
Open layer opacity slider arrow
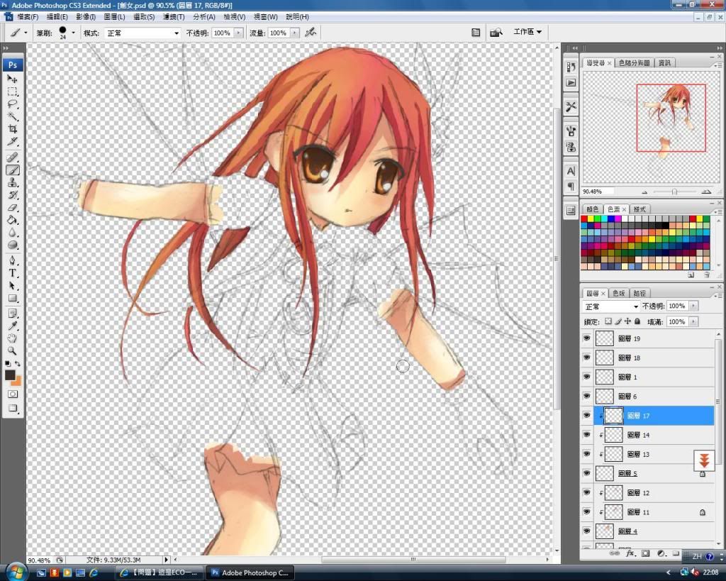tap(693, 306)
